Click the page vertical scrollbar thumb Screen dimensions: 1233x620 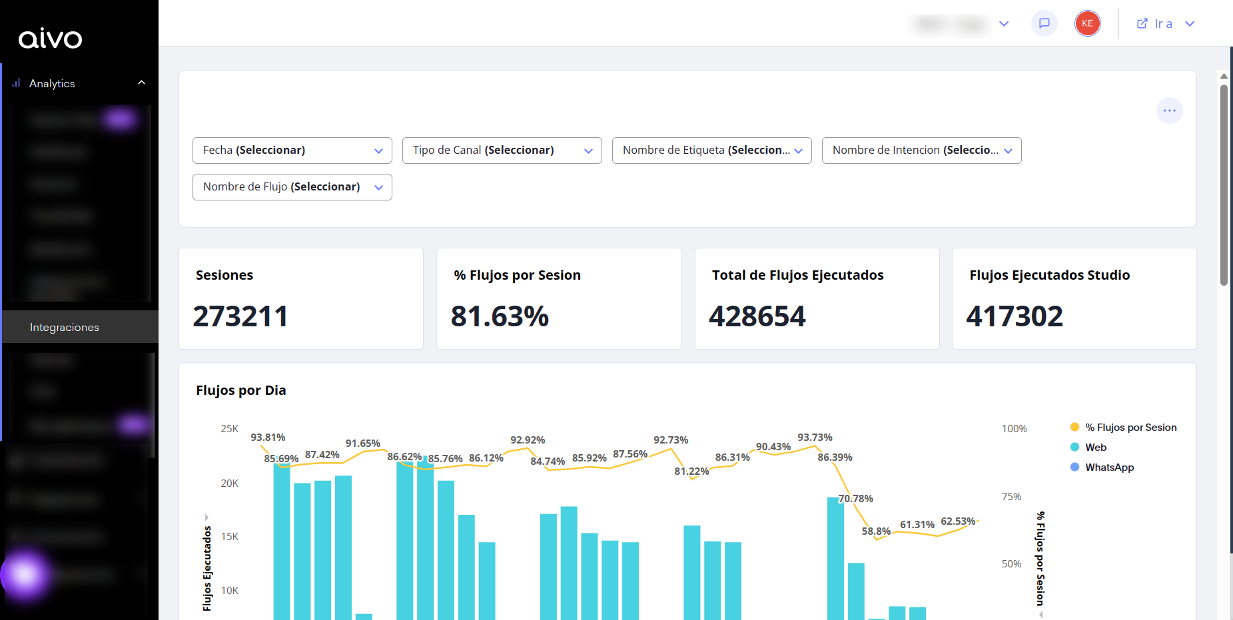coord(1224,186)
